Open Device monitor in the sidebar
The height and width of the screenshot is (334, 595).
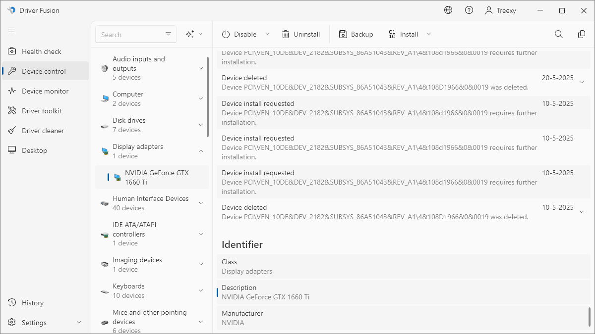tap(45, 91)
